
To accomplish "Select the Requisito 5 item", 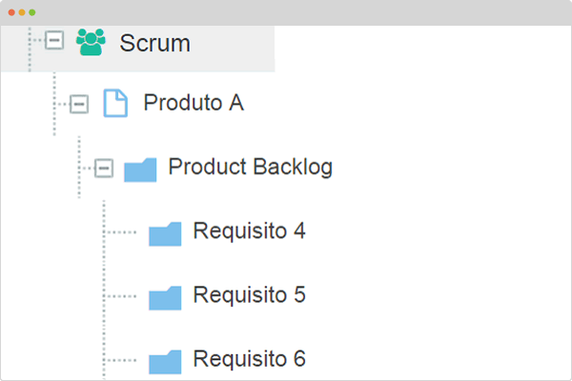I will click(249, 295).
